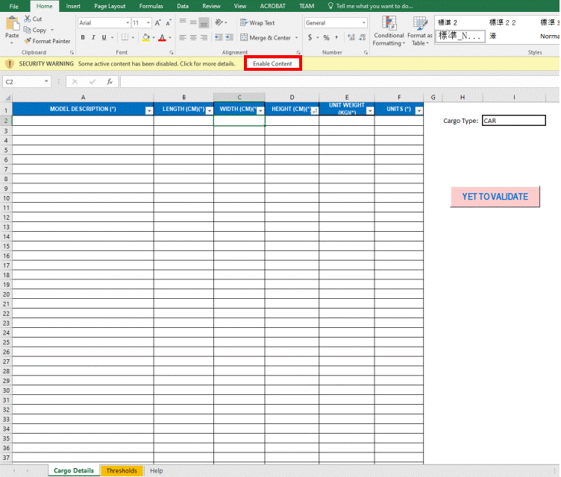The image size is (561, 477).
Task: Click the Enable Content button
Action: 272,64
